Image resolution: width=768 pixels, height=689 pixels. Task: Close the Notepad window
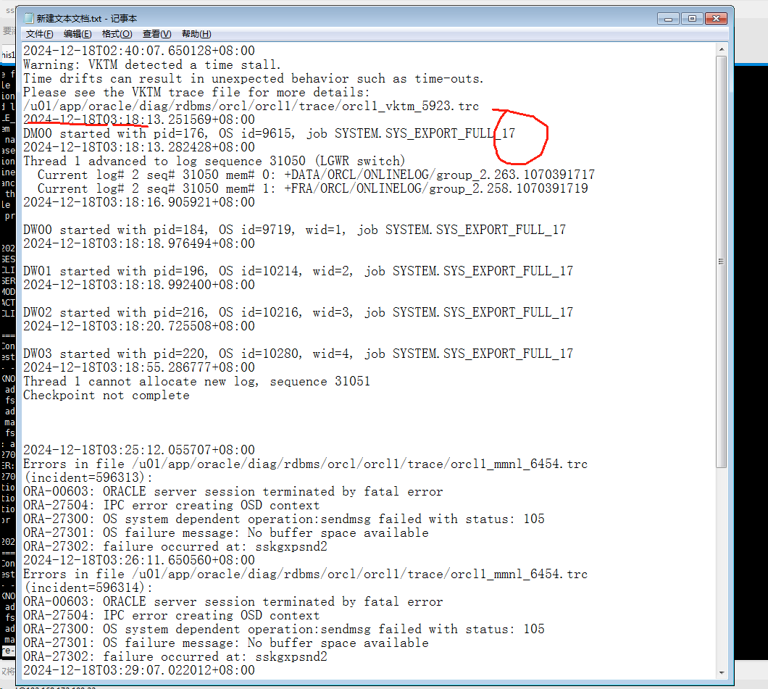click(x=716, y=19)
